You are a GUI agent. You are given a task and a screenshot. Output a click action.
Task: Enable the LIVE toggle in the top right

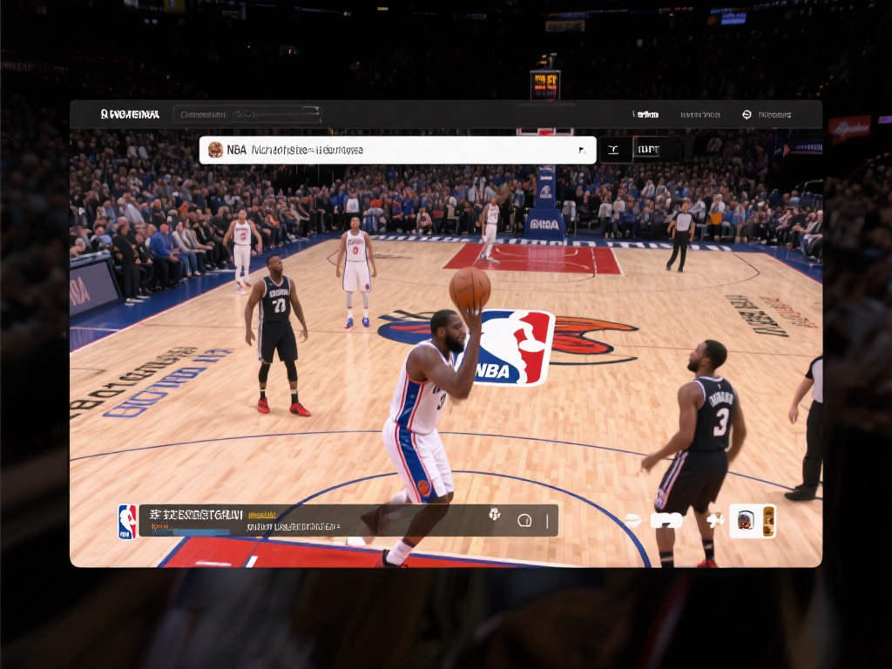(650, 149)
